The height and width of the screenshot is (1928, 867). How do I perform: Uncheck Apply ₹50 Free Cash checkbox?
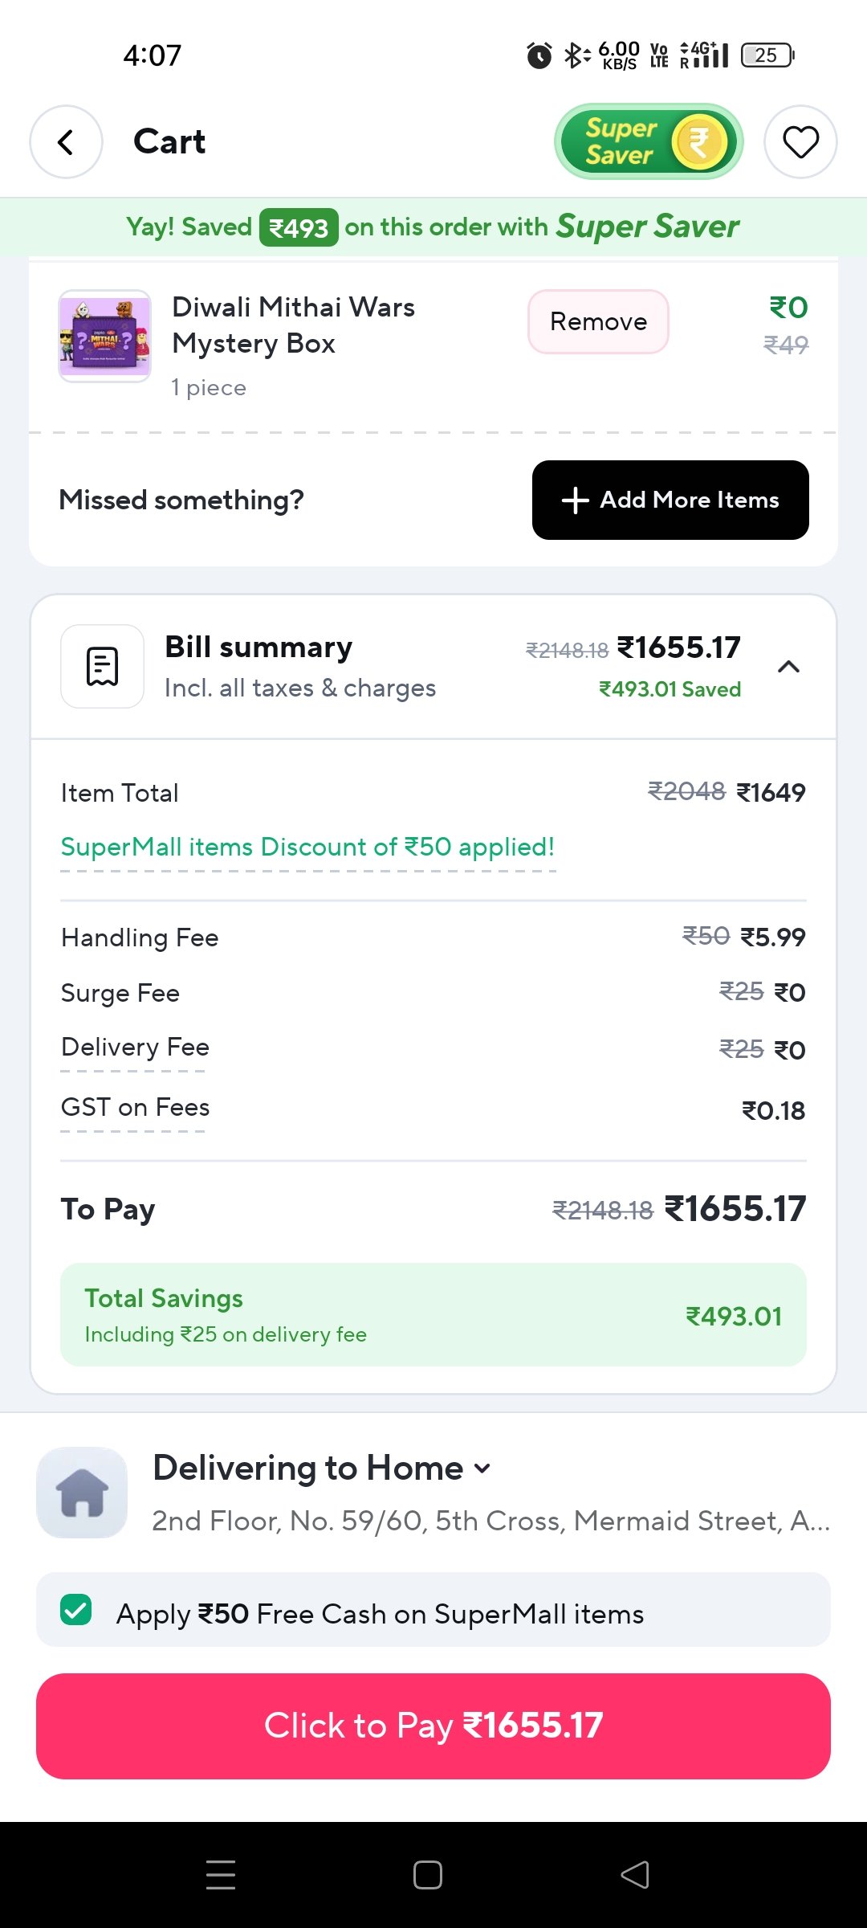coord(76,1610)
